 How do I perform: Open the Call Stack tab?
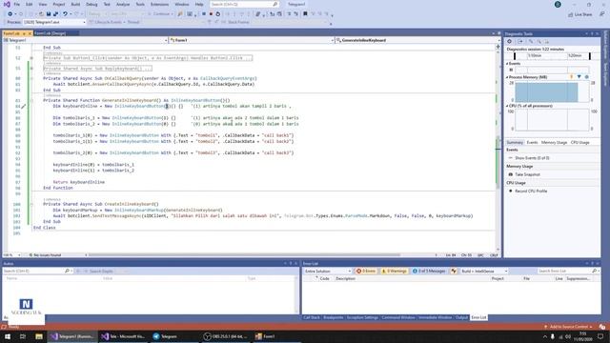(312, 317)
